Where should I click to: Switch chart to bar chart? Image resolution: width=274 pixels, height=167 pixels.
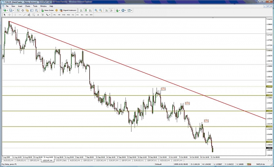tap(81, 11)
